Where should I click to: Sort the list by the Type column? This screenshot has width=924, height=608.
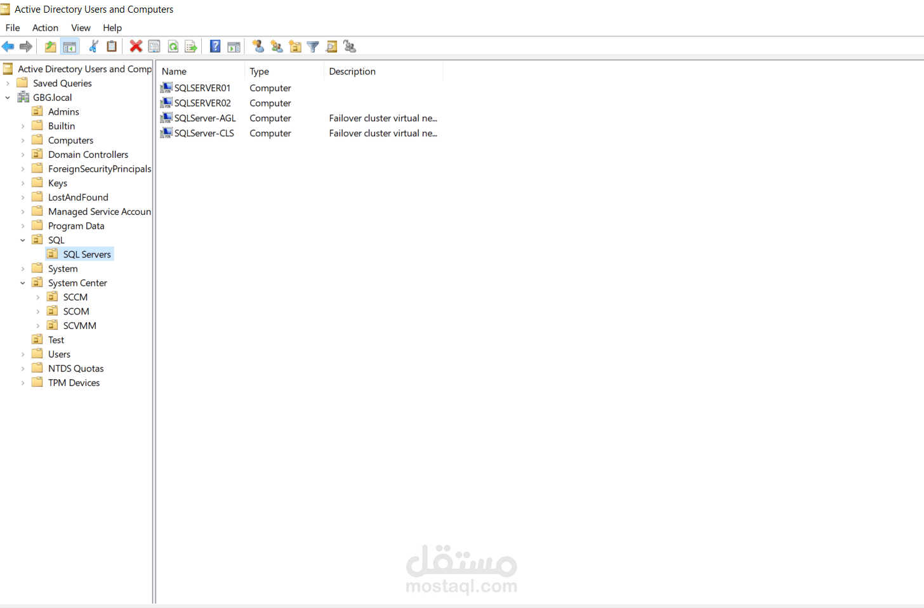click(284, 72)
